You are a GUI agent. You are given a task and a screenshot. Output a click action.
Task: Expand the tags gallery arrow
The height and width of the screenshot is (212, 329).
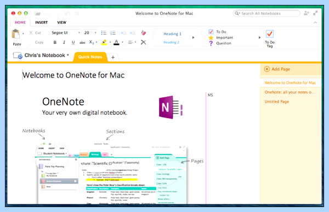tap(259, 37)
